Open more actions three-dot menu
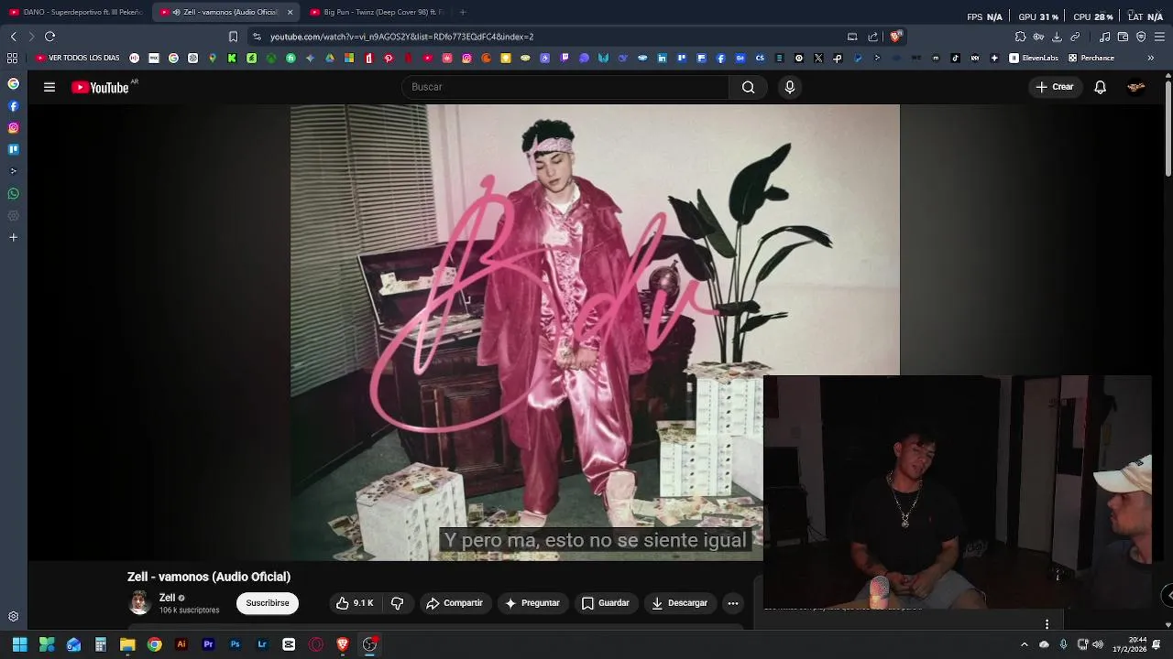 733,603
